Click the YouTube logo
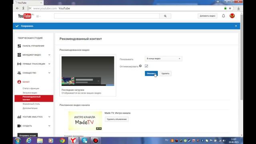Viewport: 256px width, 144px height. pos(25,16)
